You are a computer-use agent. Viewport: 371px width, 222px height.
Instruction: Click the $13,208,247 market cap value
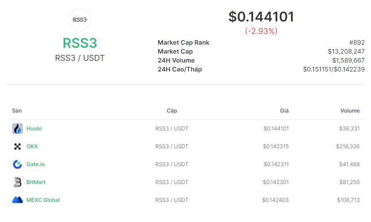[346, 51]
